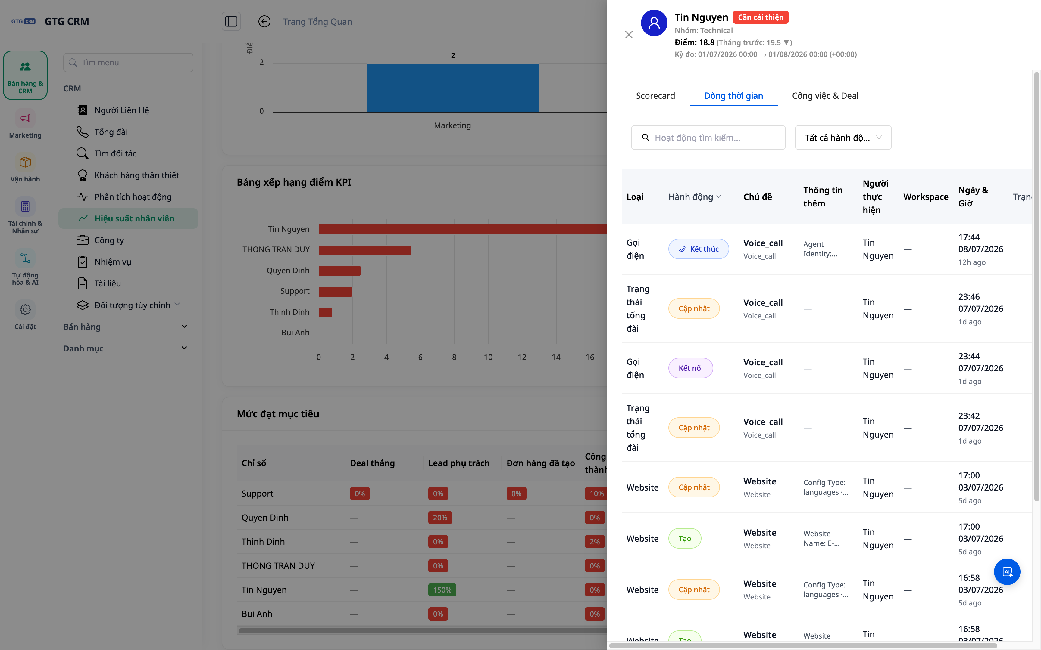Expand the Bán hàng menu section
Screen dimensions: 1041x650
tap(126, 327)
